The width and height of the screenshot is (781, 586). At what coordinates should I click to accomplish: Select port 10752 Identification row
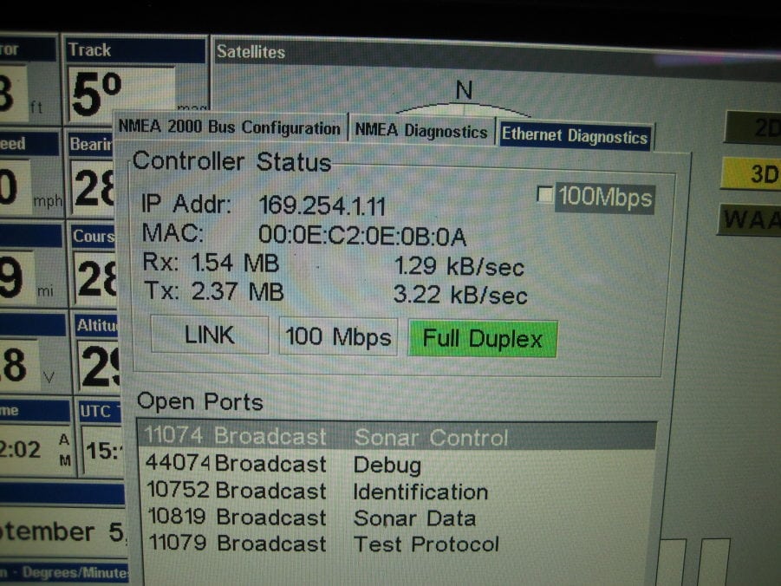point(397,492)
